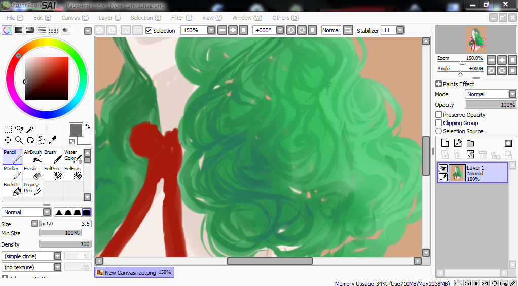Screen dimensions: 518x286
Task: Open the layer blending Mode dropdown
Action: pos(512,94)
